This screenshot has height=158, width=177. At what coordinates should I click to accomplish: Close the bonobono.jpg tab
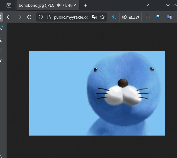point(75,5)
